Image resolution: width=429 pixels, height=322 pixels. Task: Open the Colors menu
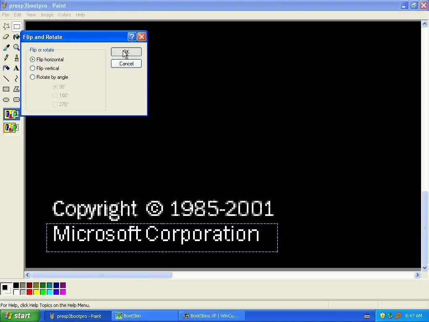(65, 15)
